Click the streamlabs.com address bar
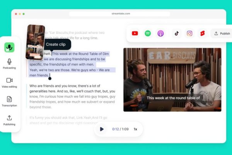This screenshot has width=232, height=155. pyautogui.click(x=120, y=14)
